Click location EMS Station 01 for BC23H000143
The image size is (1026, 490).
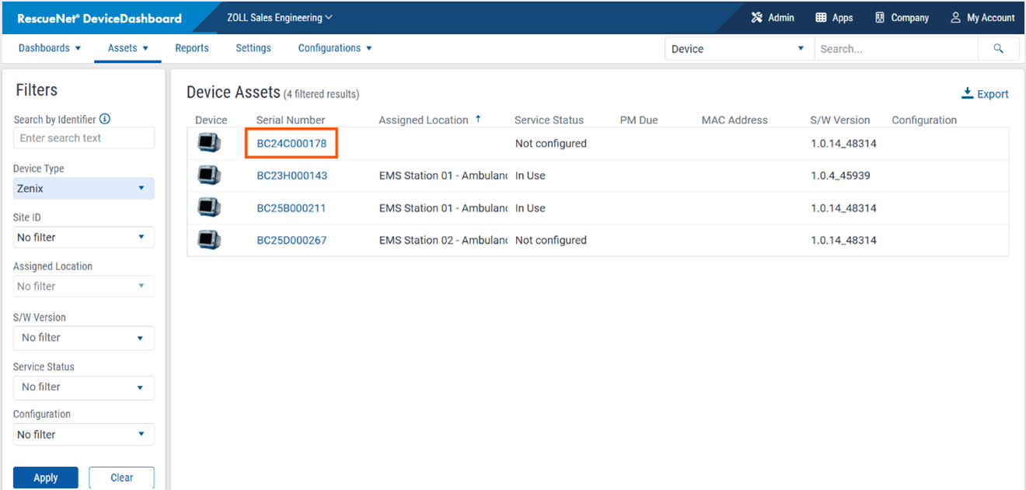click(443, 175)
